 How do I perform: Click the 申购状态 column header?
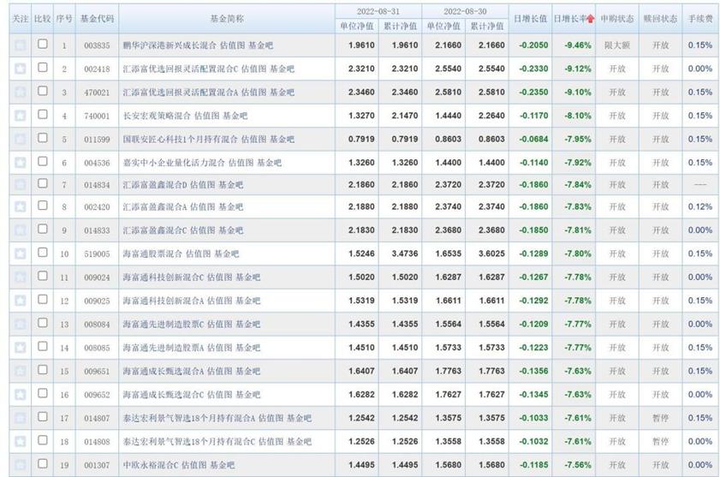coord(617,18)
